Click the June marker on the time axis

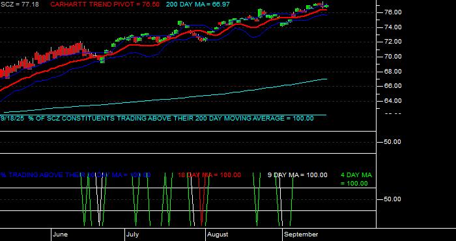click(x=61, y=234)
